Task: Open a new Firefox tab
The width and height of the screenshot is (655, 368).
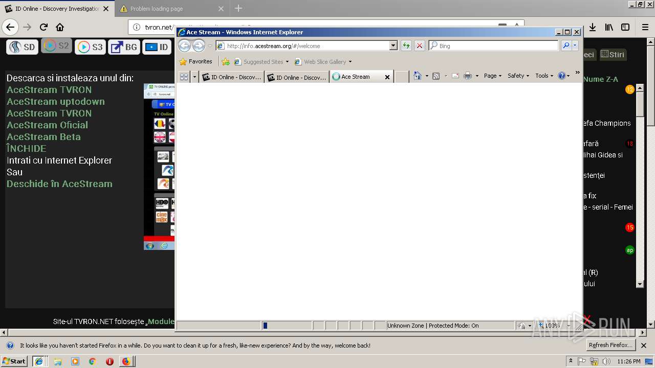Action: 238,8
